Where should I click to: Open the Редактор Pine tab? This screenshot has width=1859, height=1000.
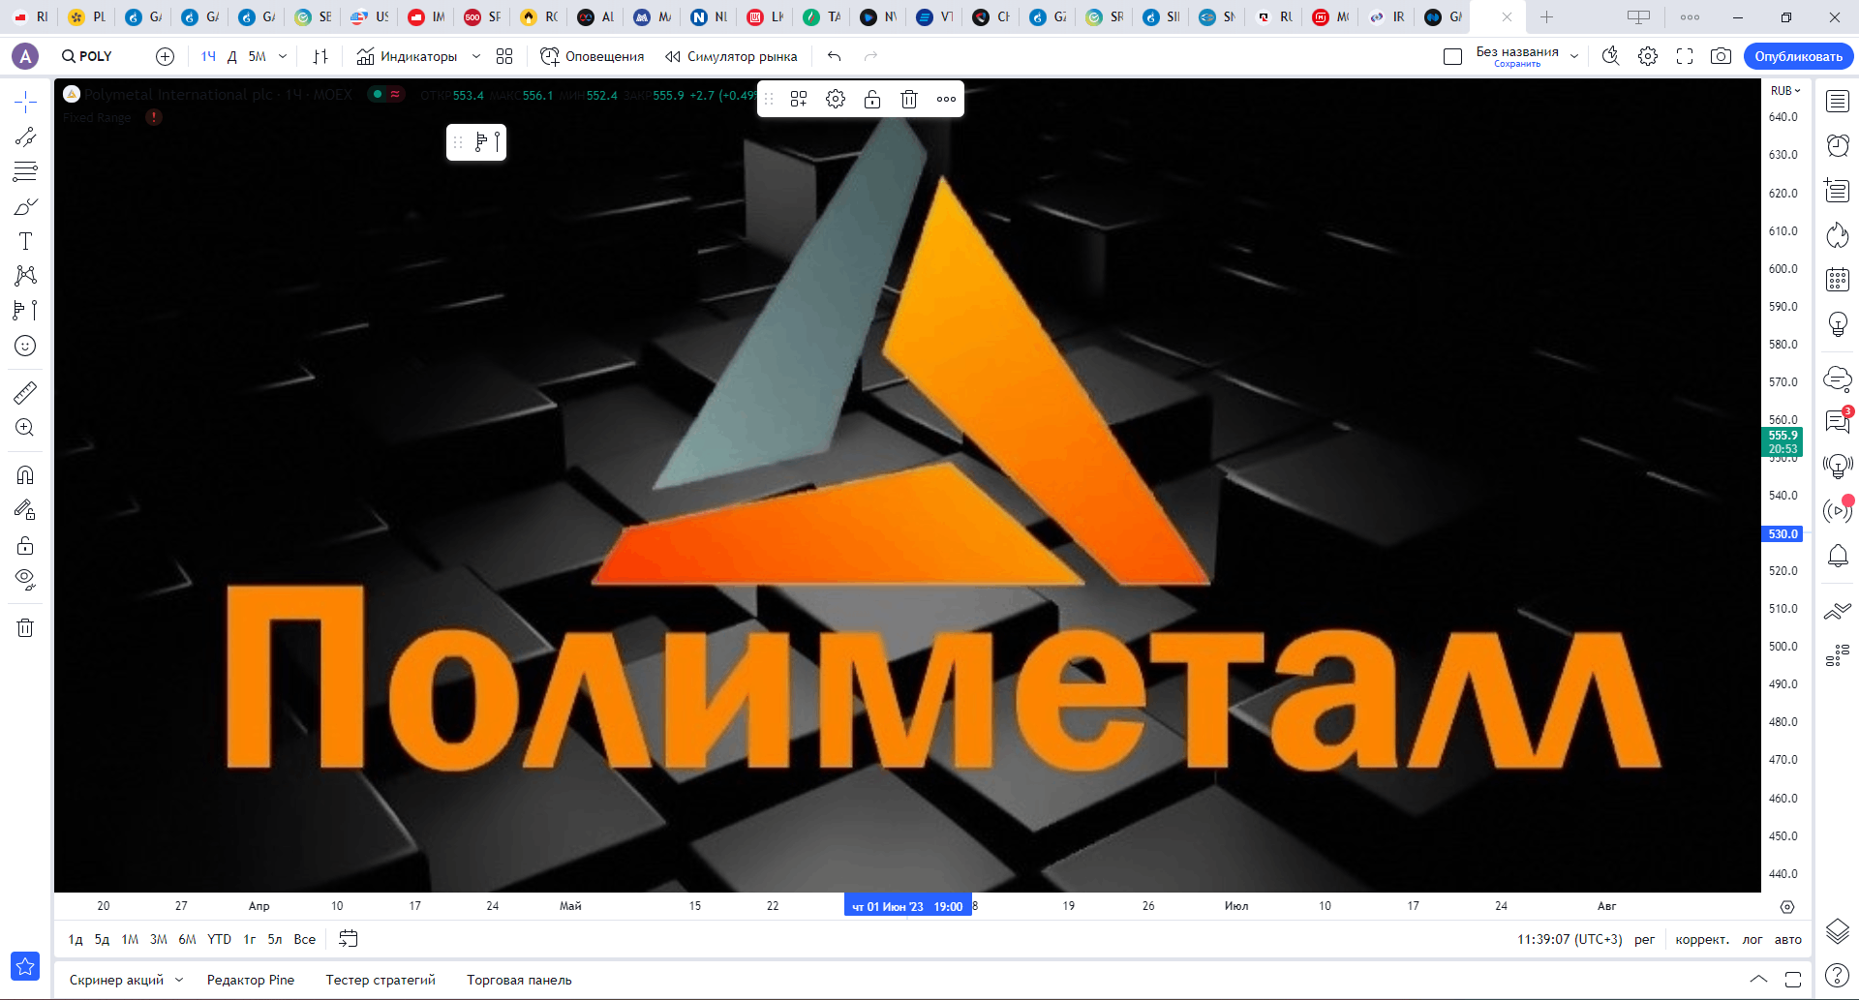pos(251,980)
